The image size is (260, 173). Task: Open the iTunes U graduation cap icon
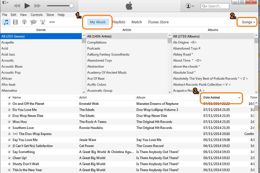[33, 22]
